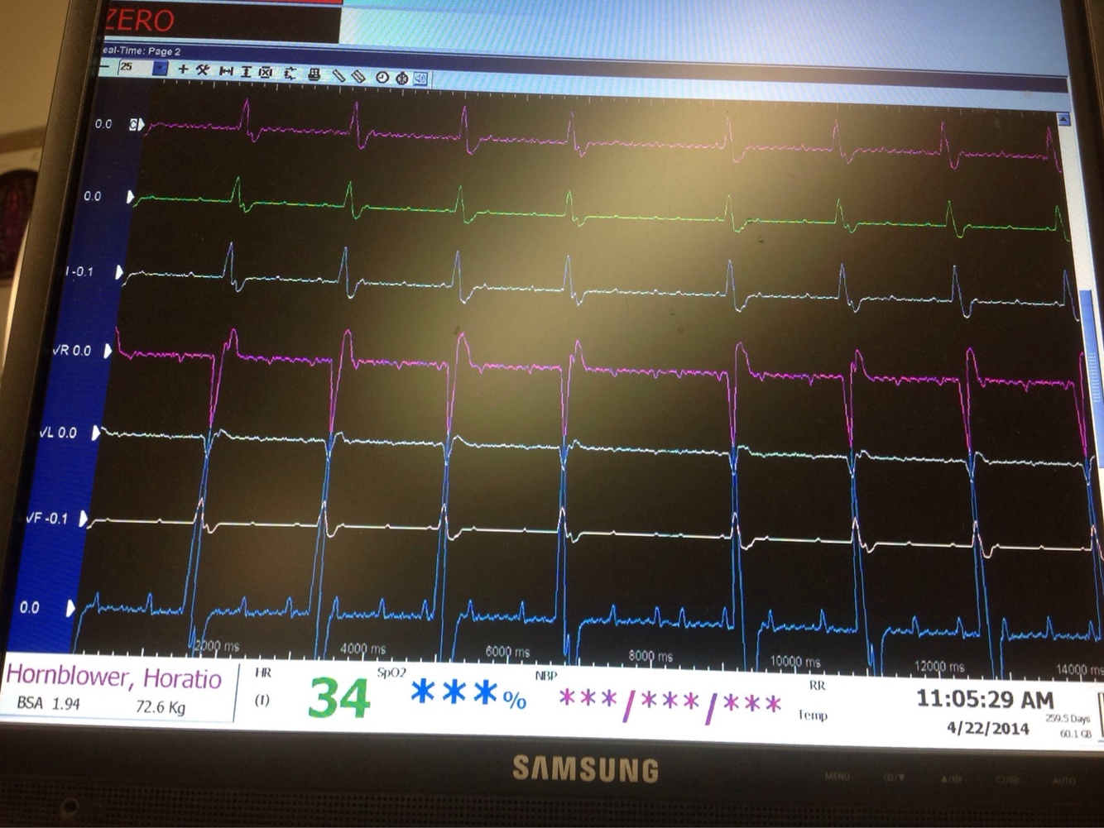Click the printer icon in toolbar
Image resolution: width=1104 pixels, height=828 pixels.
coord(314,74)
